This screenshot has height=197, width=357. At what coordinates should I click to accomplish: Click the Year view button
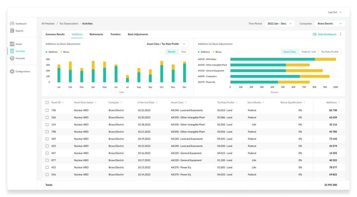[183, 52]
